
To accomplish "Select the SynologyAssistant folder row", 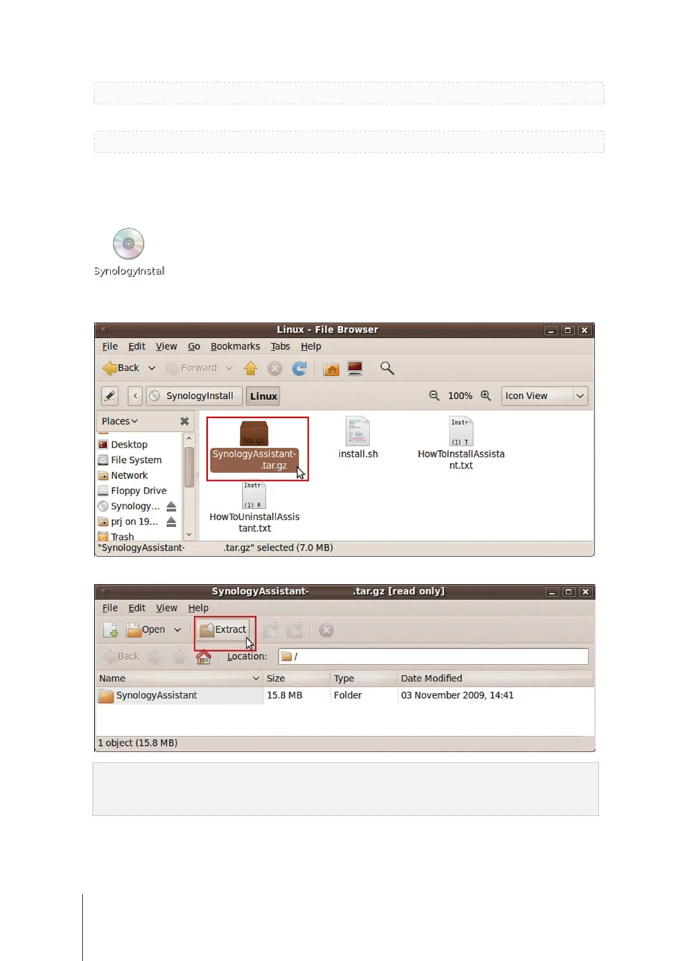I will (x=345, y=695).
